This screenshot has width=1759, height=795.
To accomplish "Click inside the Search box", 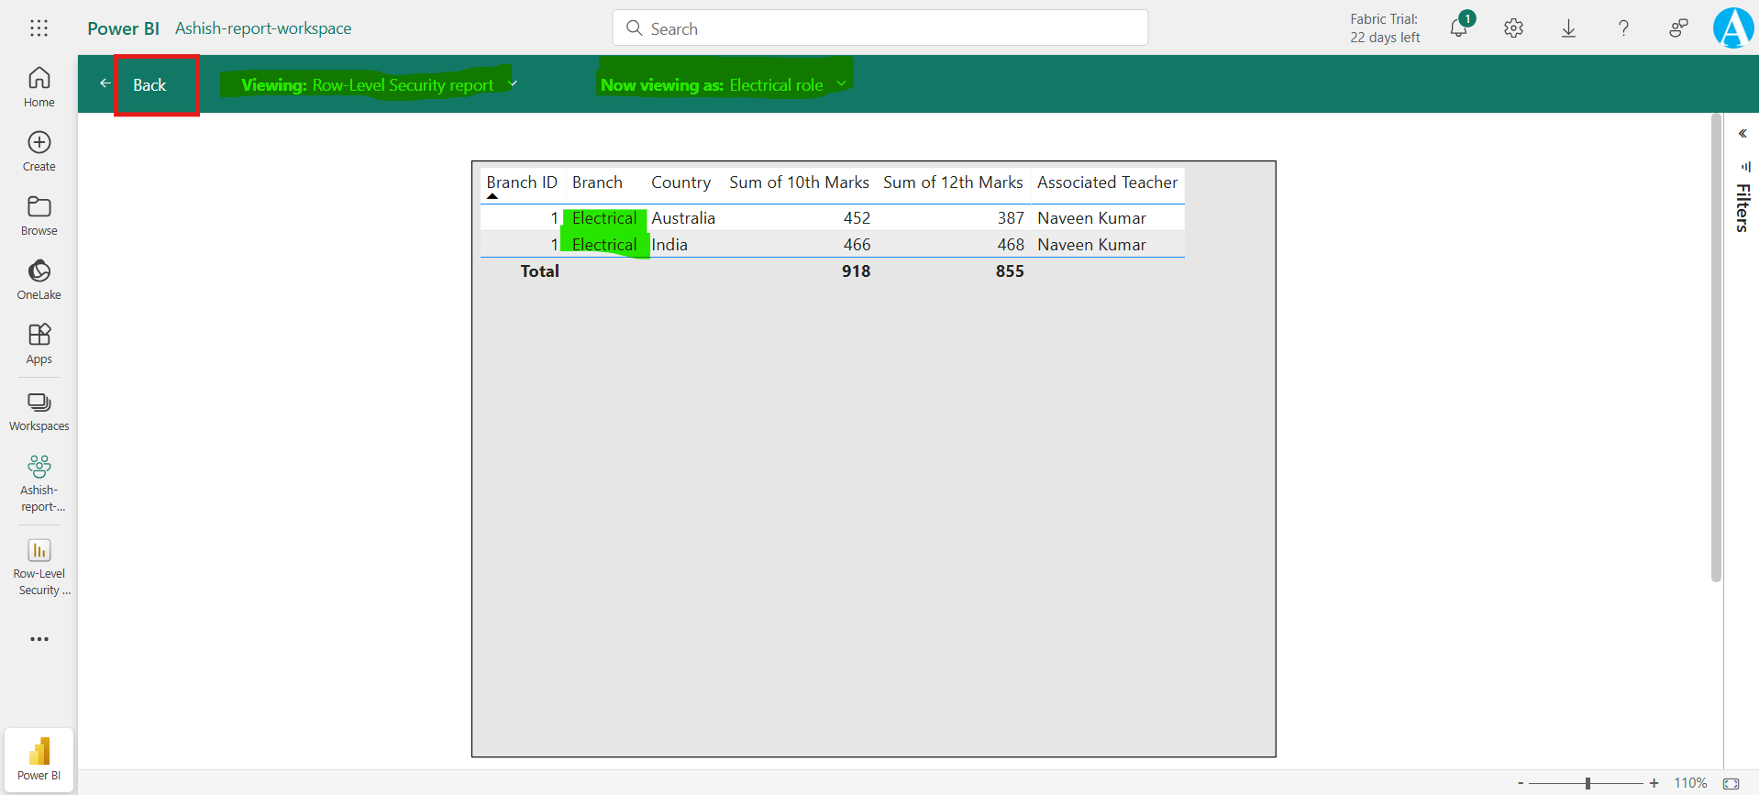I will coord(880,28).
